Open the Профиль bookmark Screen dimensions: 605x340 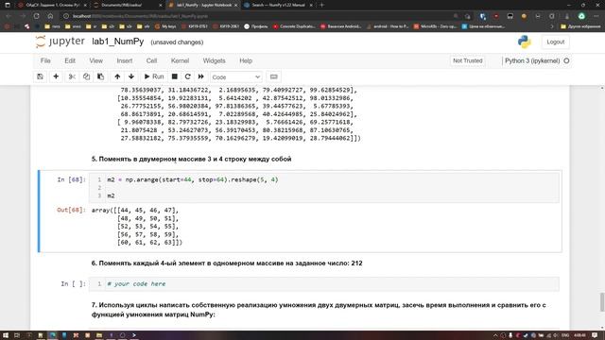click(256, 26)
